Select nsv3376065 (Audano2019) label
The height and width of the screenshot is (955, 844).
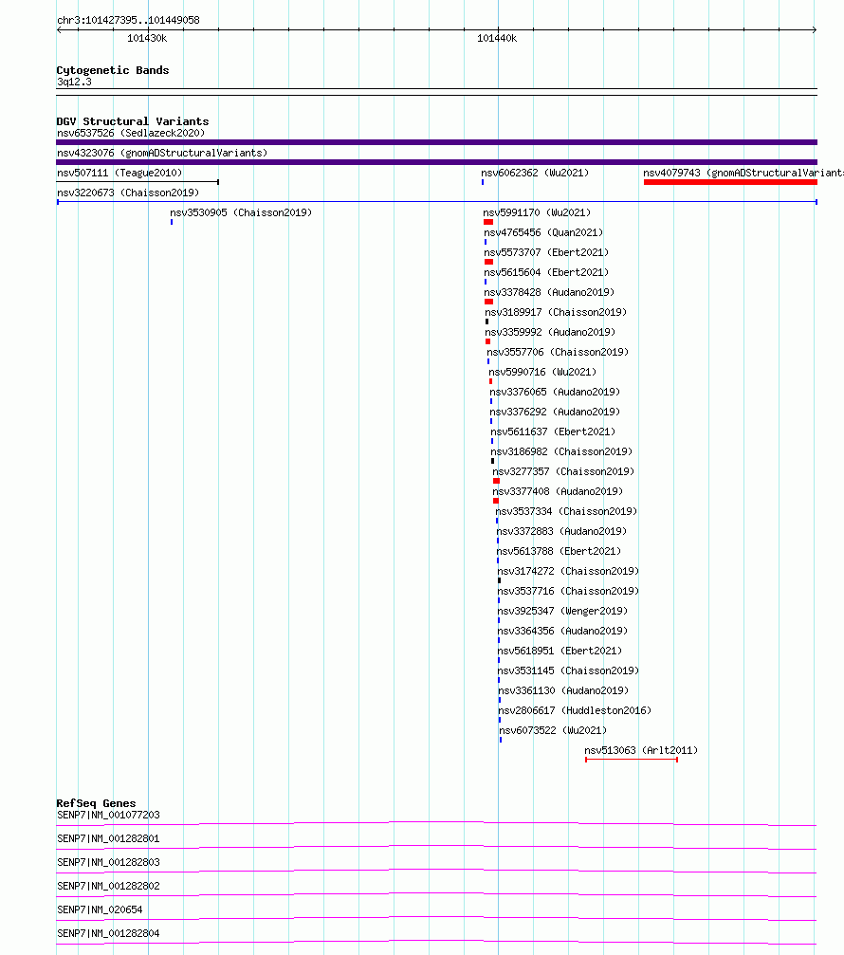pyautogui.click(x=555, y=393)
